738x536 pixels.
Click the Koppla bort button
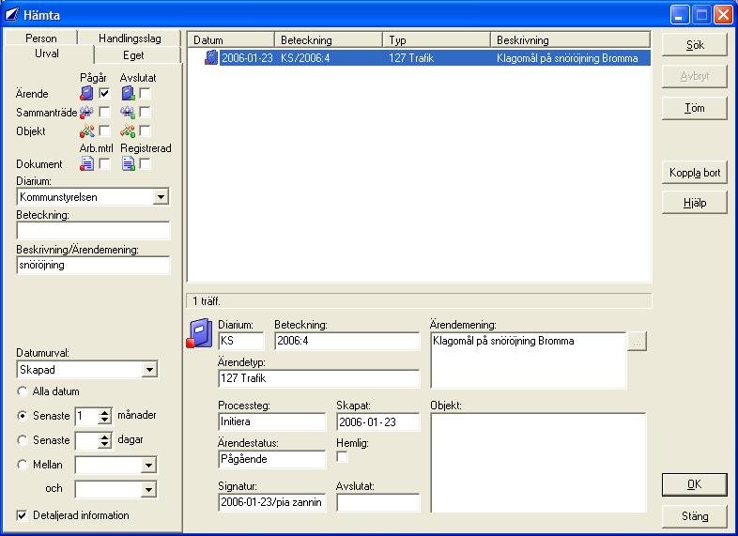[694, 173]
